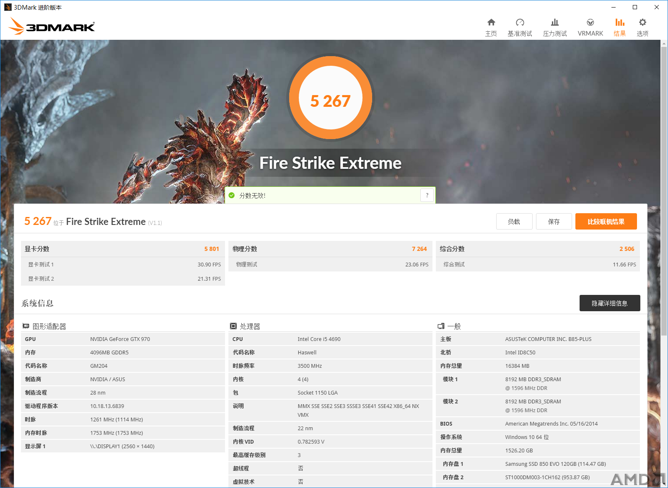Click the graphics adapter icon 图形适配器
The width and height of the screenshot is (668, 488).
tap(26, 326)
